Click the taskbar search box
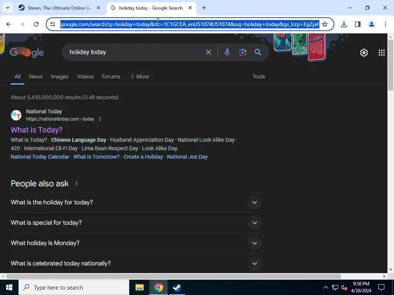Image resolution: width=394 pixels, height=295 pixels. [x=74, y=287]
